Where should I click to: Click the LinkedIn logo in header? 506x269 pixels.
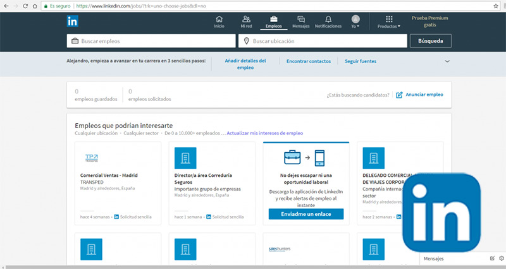coord(73,21)
